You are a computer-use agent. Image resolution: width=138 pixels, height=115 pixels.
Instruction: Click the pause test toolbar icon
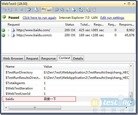(x=16, y=10)
